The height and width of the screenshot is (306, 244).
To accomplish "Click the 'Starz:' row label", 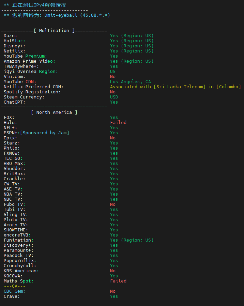I will click(12, 143).
